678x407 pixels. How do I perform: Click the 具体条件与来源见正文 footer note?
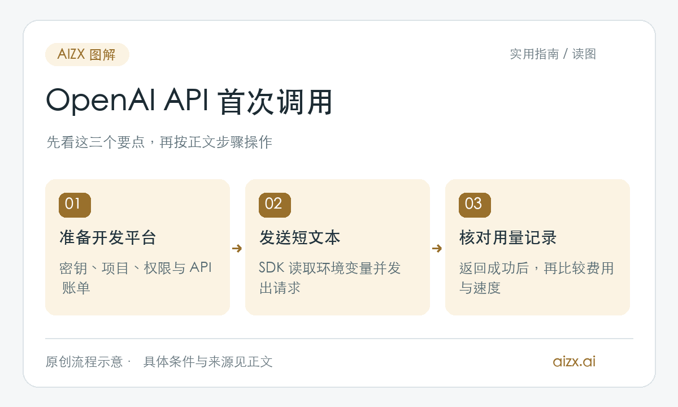[x=208, y=362]
